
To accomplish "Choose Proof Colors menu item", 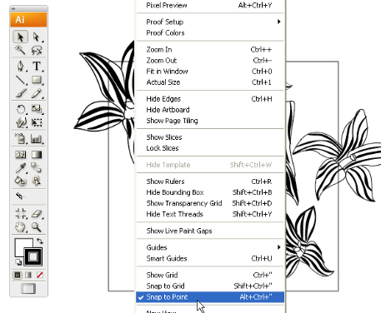I will 210,32.
